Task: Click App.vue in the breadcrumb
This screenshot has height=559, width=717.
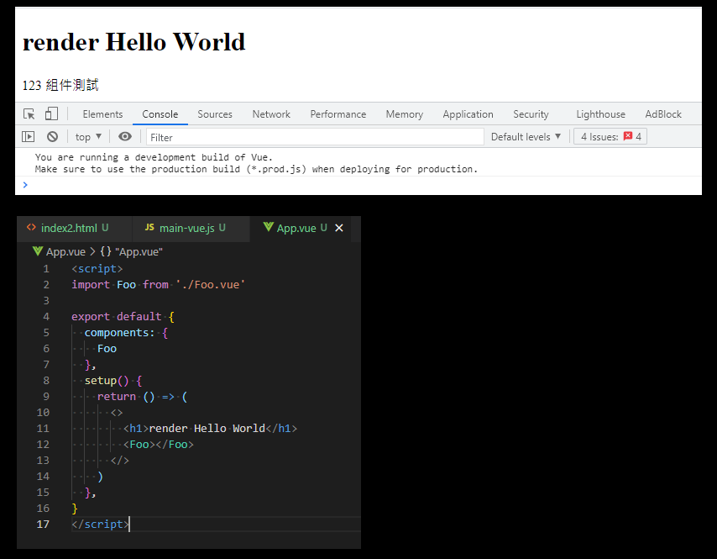Action: point(65,252)
